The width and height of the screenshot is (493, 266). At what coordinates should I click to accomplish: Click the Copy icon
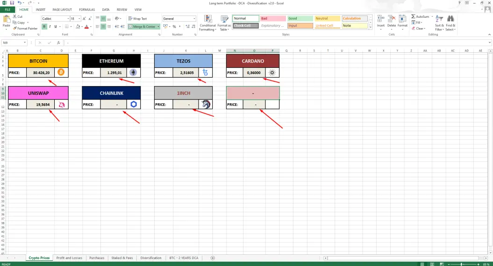click(14, 22)
